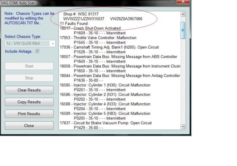Click Clear Results button

(x=29, y=90)
